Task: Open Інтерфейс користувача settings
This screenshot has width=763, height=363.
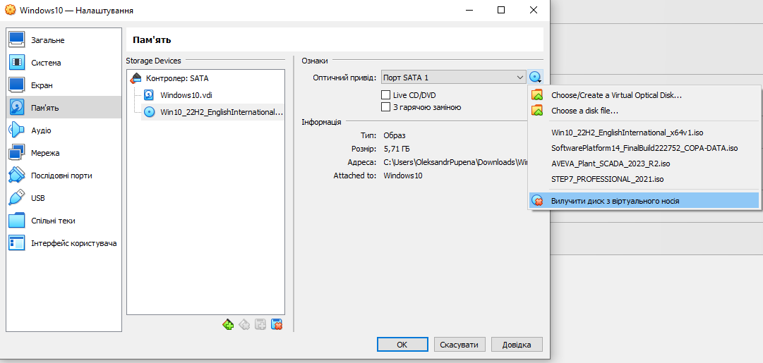Action: pos(64,243)
